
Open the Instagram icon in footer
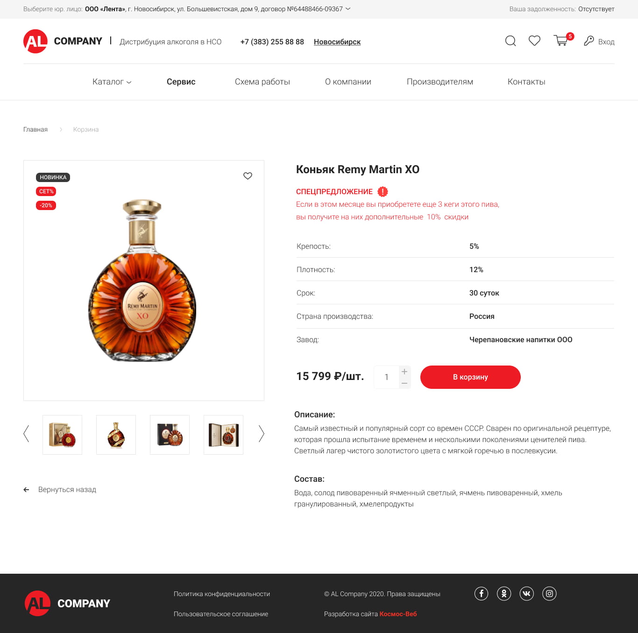tap(549, 594)
